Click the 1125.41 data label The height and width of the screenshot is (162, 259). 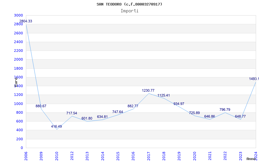[163, 95]
